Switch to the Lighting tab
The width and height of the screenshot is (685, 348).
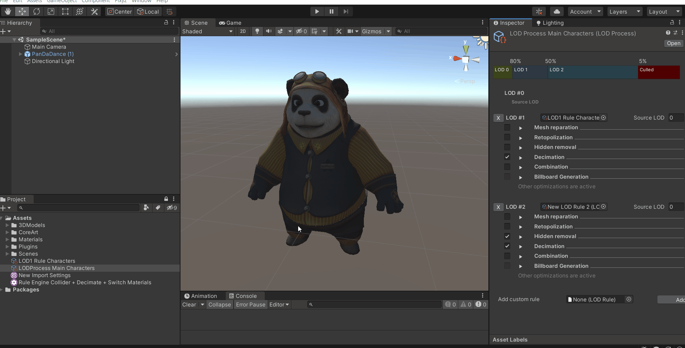coord(550,23)
